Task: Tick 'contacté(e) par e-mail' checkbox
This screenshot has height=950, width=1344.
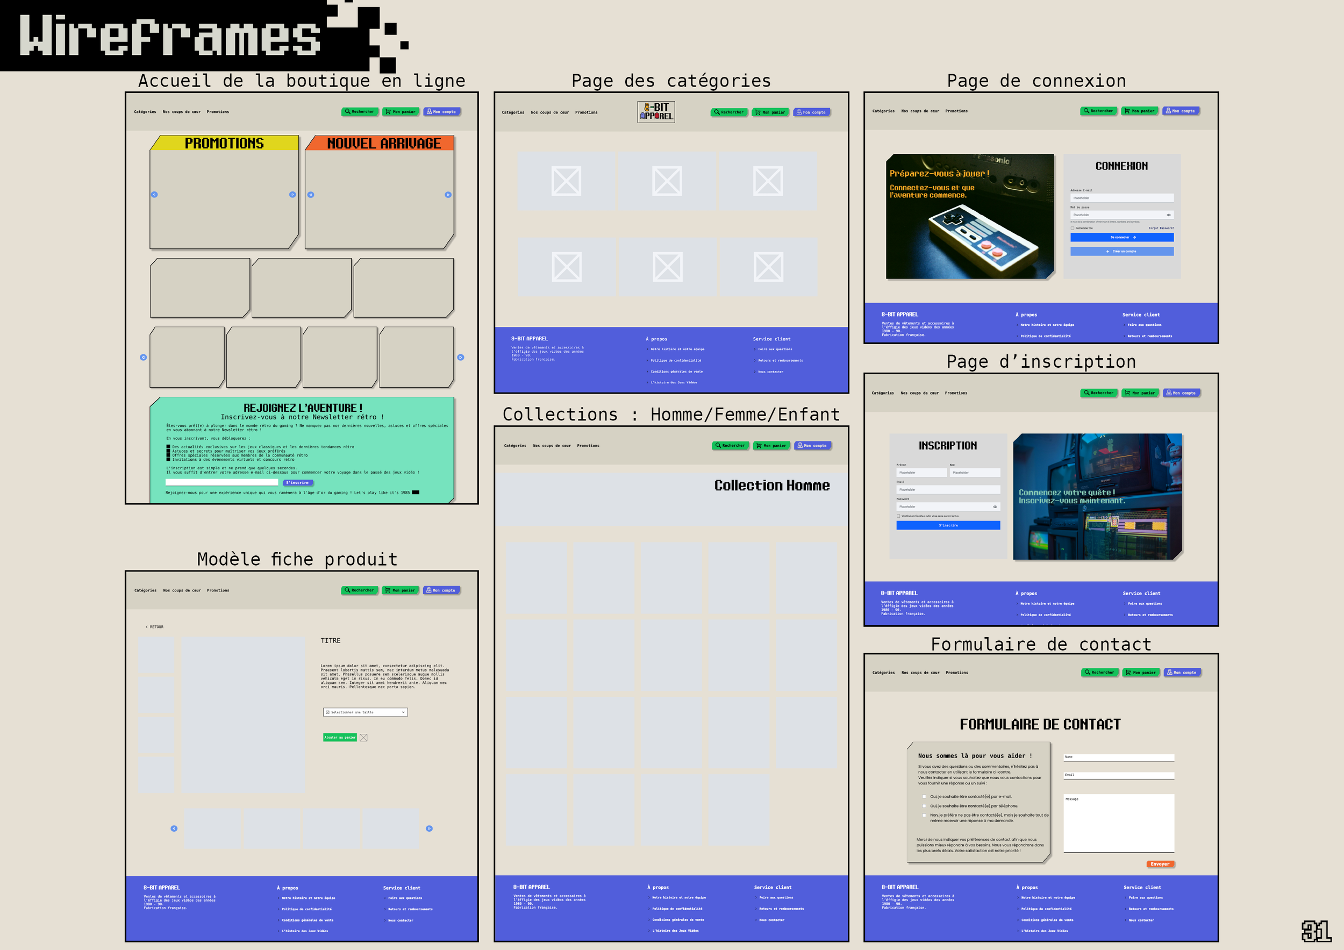Action: click(924, 797)
